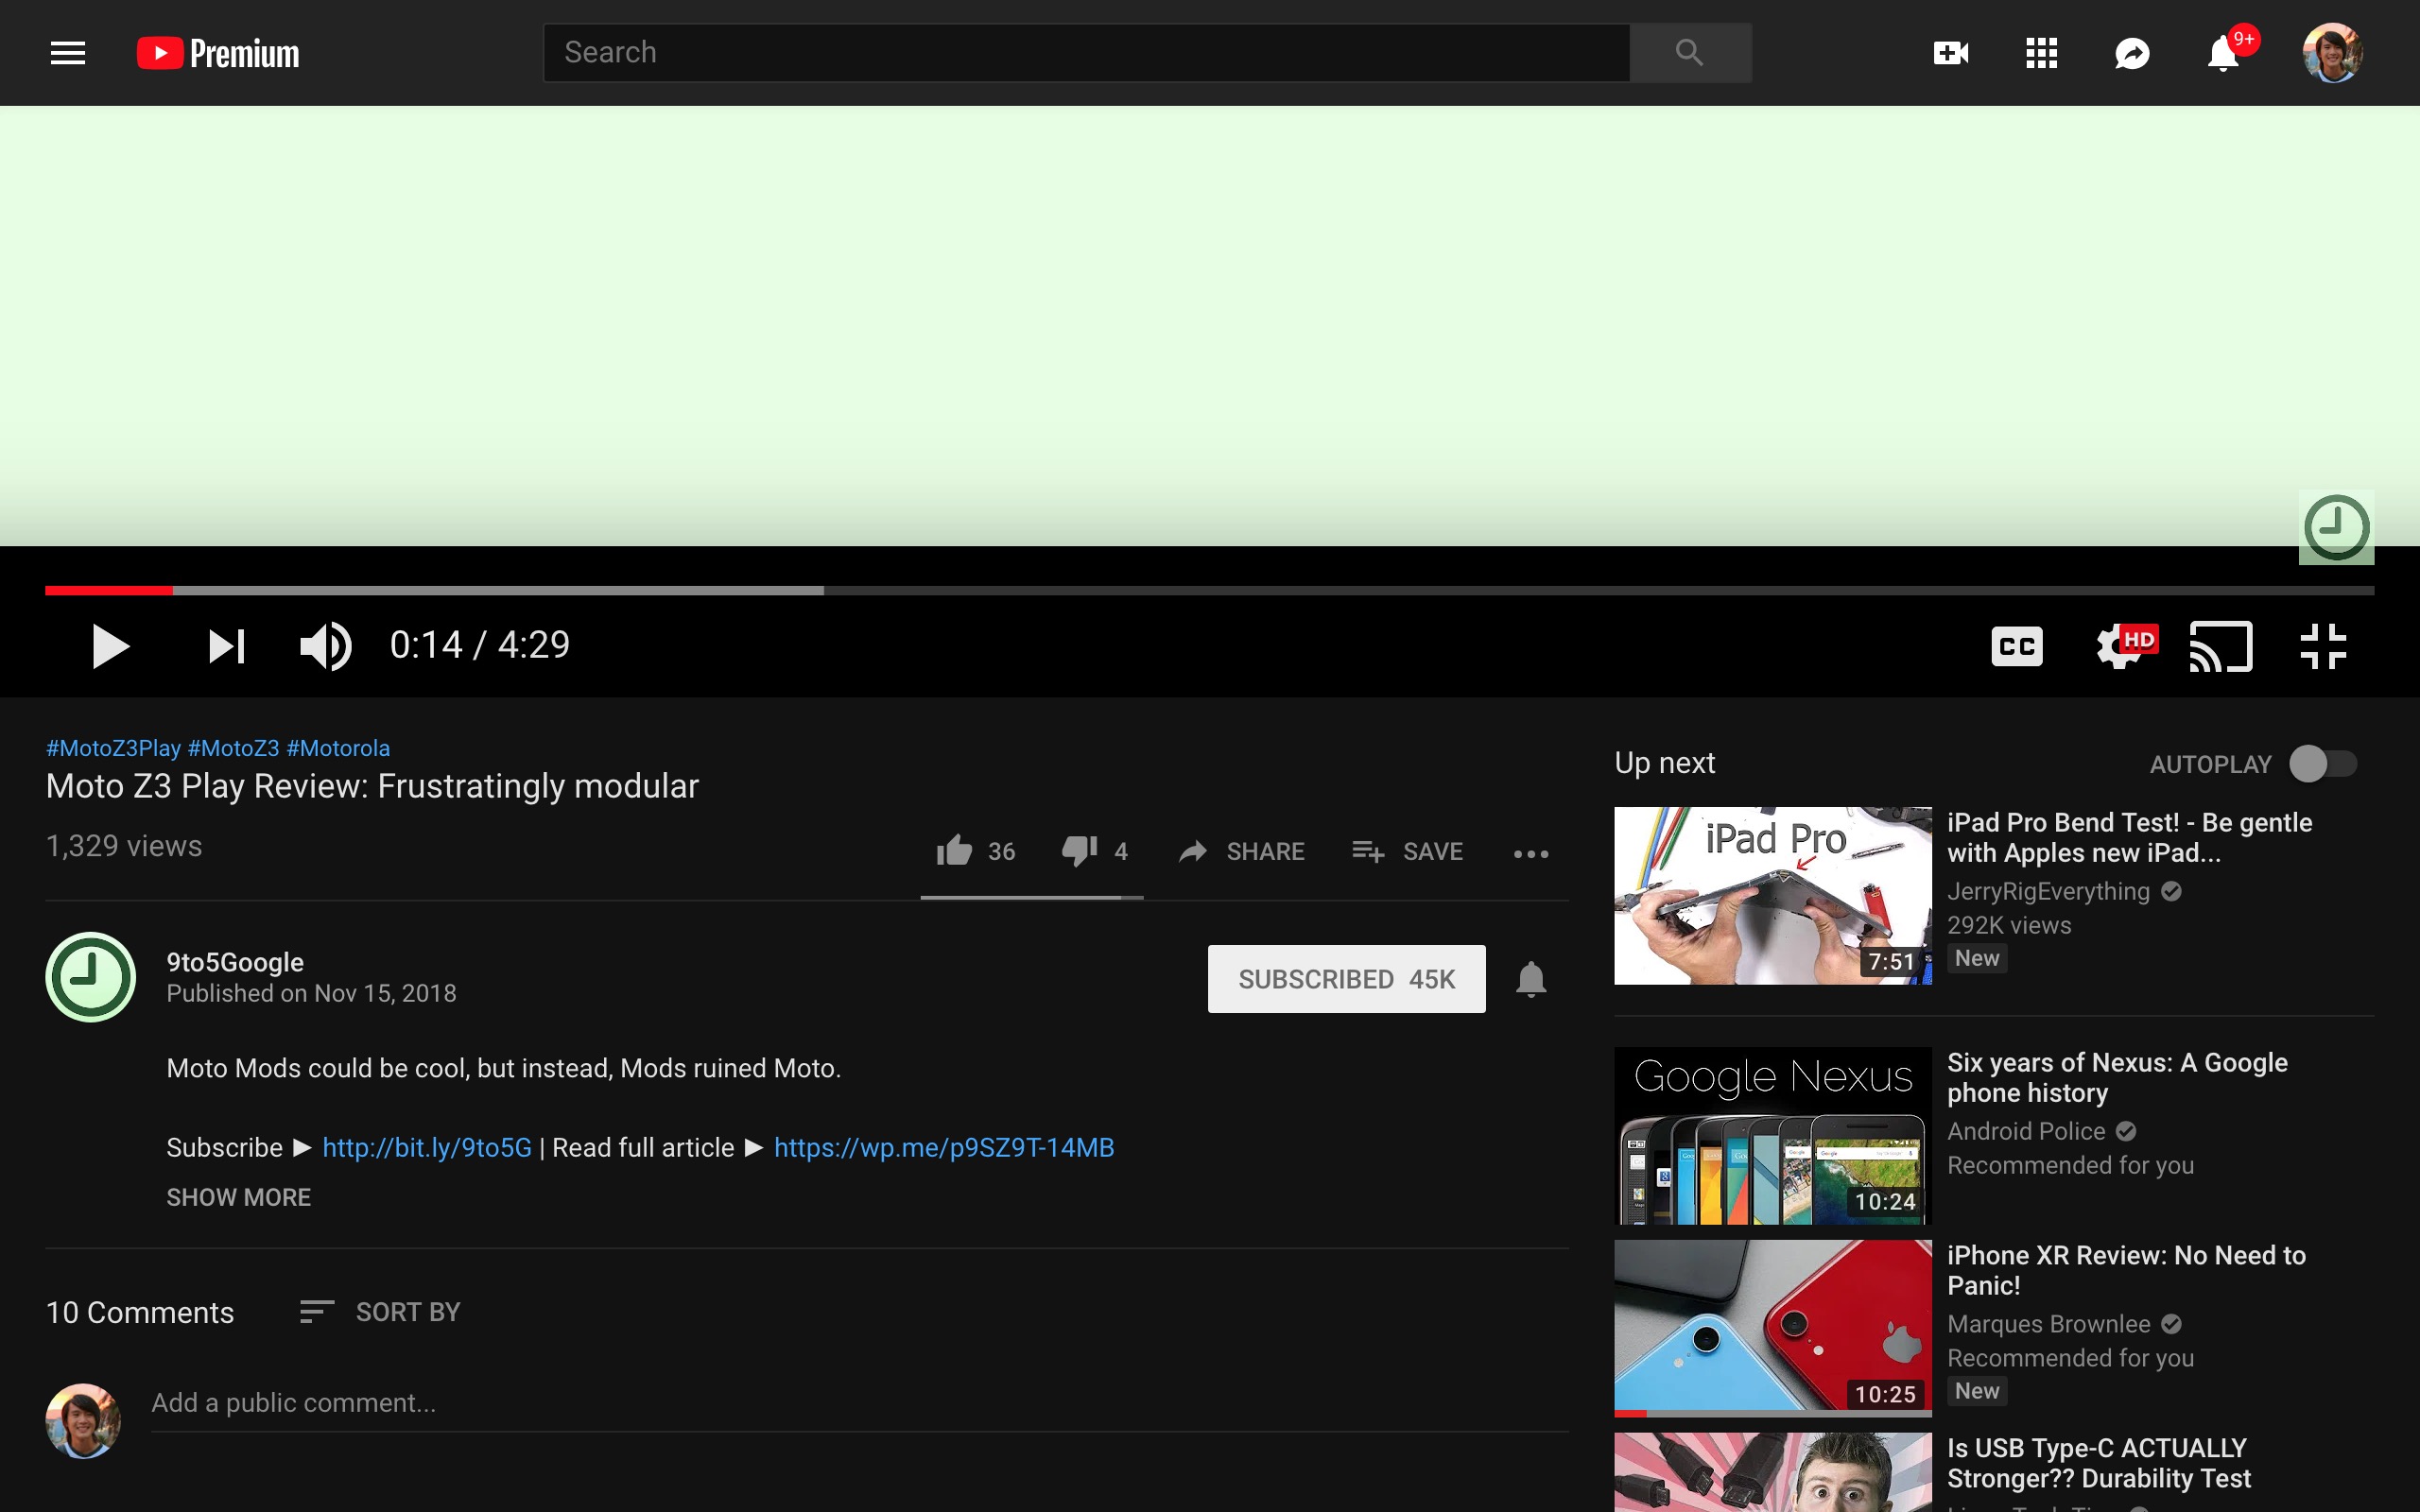Open the iPad Pro Bend Test thumbnail

pos(1772,895)
